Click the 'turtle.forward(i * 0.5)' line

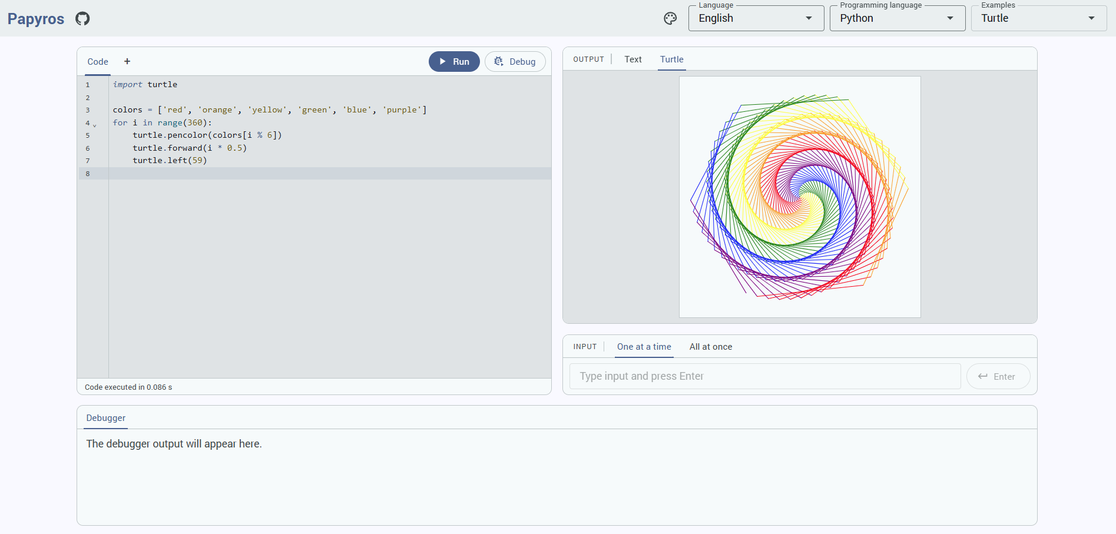coord(190,148)
